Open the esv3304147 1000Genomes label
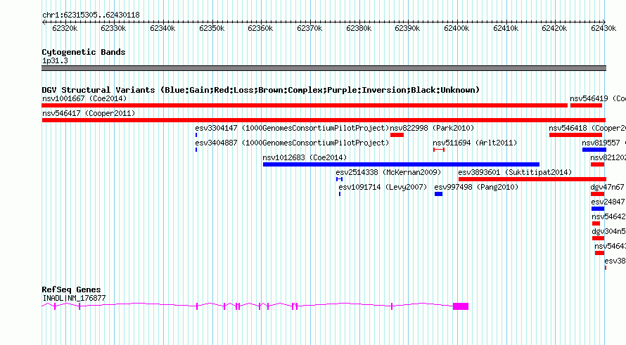 point(292,128)
